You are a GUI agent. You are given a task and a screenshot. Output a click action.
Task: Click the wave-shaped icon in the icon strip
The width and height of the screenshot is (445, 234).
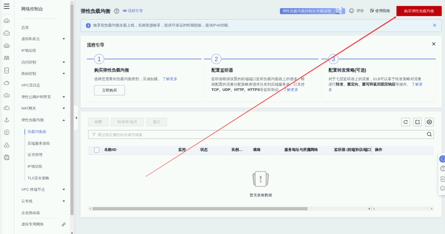click(7, 58)
